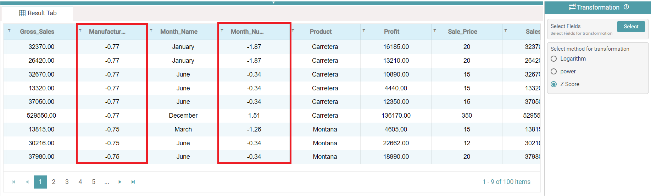Expand more pages via the ellipsis
651x196 pixels.
(x=107, y=182)
